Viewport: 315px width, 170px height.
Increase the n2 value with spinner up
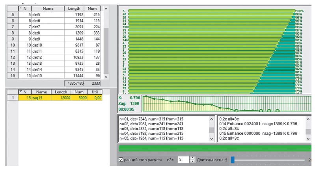pyautogui.click(x=193, y=158)
